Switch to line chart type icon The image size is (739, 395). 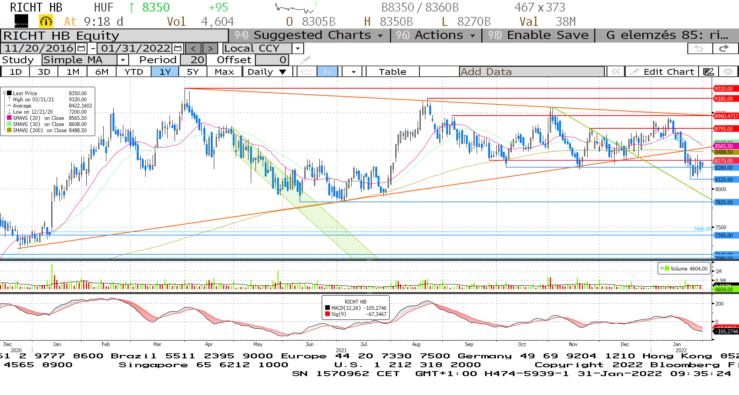click(307, 72)
